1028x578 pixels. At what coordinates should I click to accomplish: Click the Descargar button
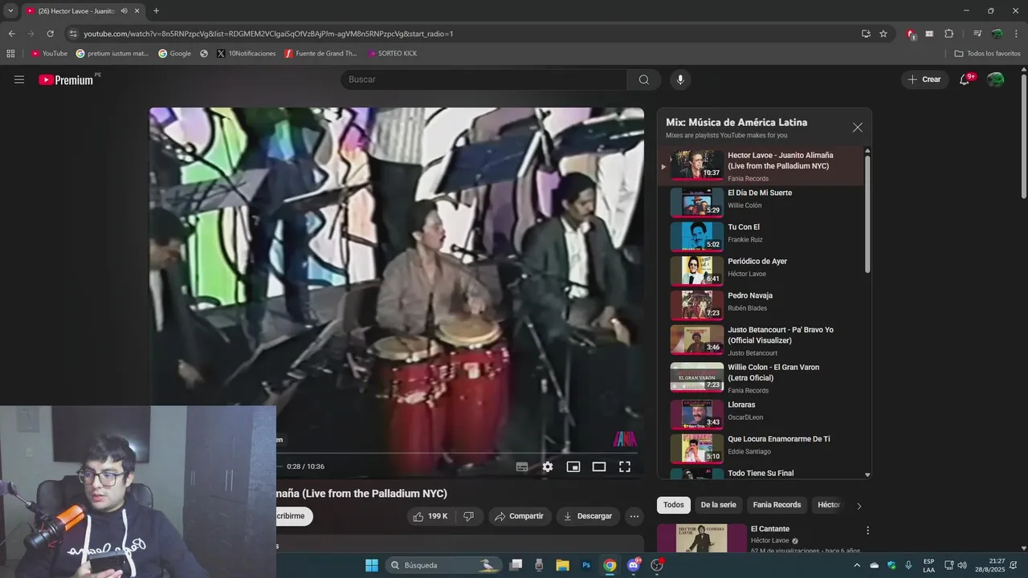point(588,516)
